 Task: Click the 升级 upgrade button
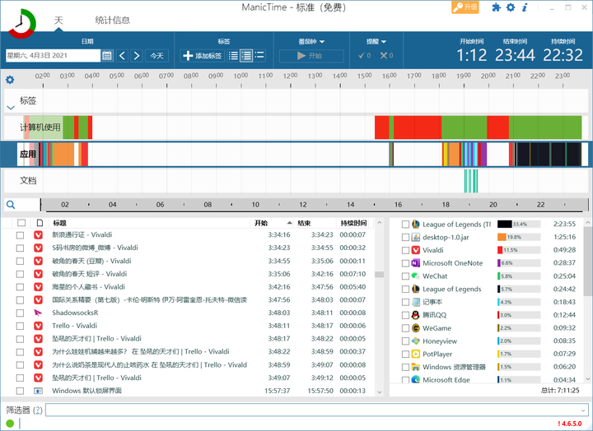pos(465,7)
